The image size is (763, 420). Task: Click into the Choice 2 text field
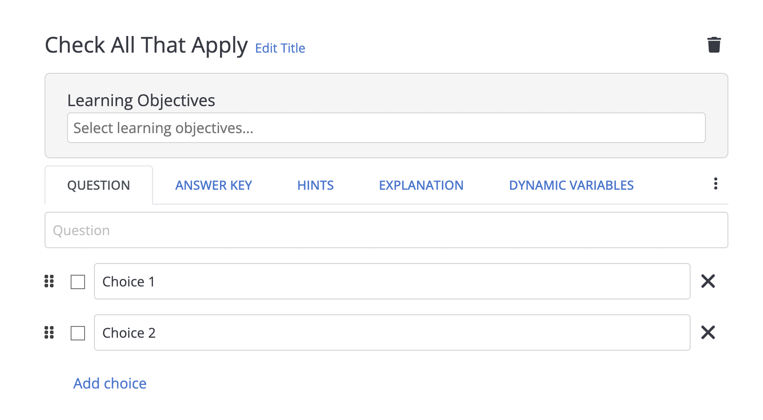tap(391, 333)
